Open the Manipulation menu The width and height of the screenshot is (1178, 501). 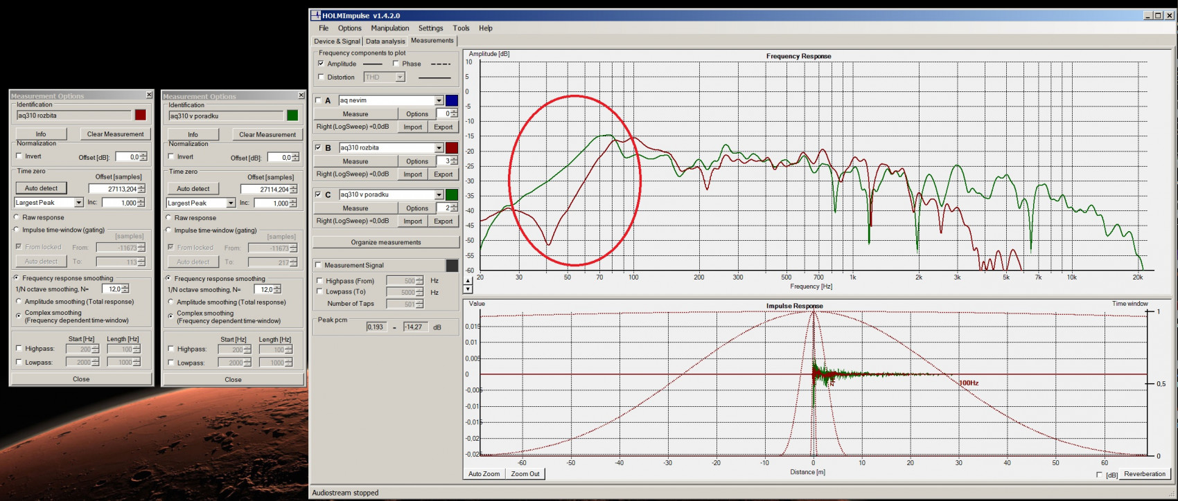(389, 28)
